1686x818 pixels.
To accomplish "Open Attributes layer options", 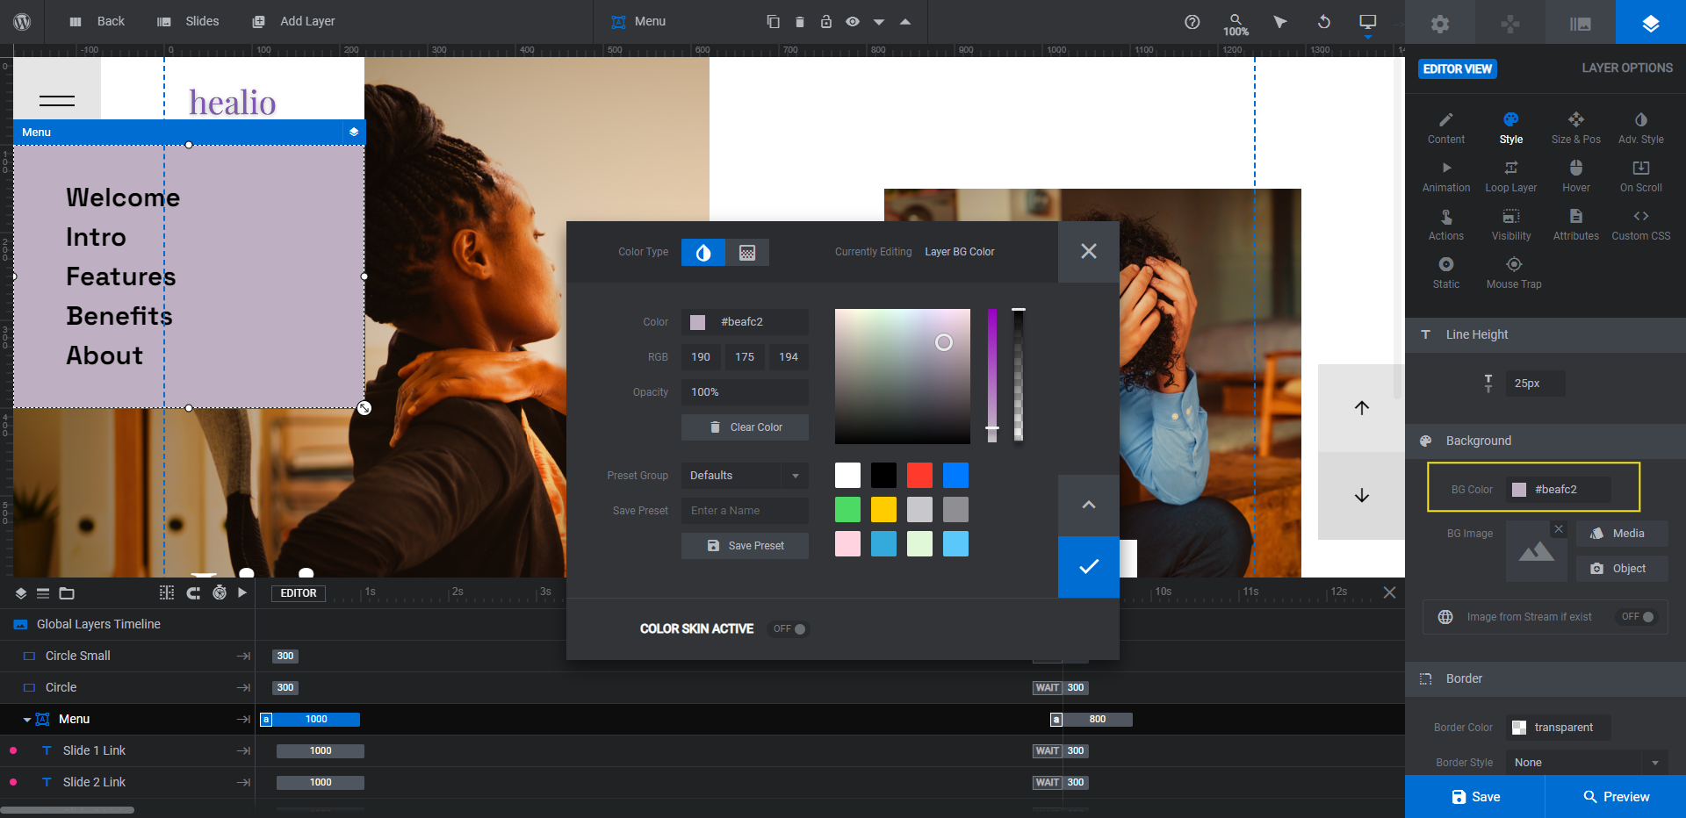I will tap(1576, 225).
